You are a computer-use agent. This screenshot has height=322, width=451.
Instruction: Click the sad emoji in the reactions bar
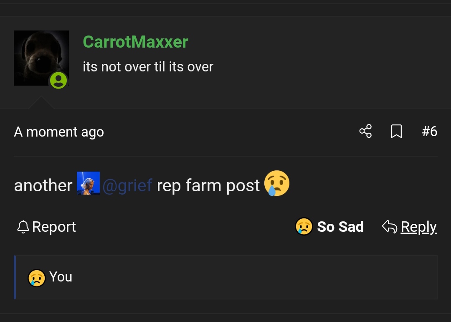(x=36, y=278)
